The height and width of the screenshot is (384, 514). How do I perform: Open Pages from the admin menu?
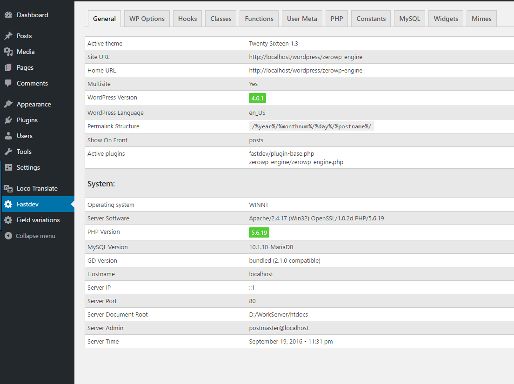click(25, 67)
